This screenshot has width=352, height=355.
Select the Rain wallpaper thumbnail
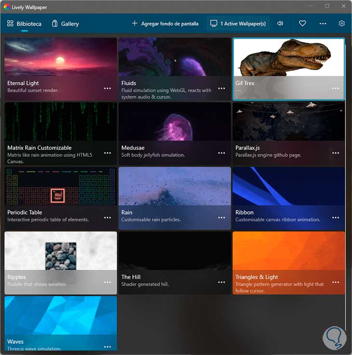[x=175, y=186]
